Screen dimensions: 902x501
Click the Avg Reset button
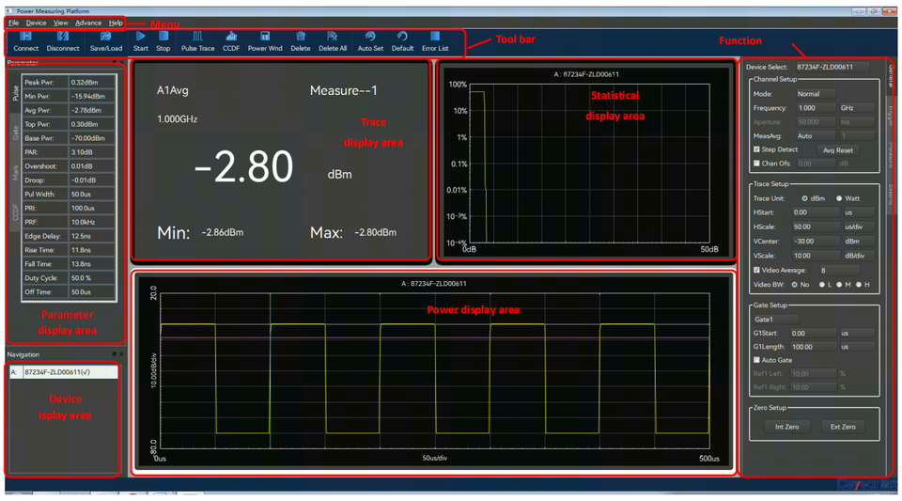click(x=837, y=150)
